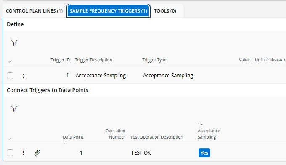The image size is (286, 165).
Task: Click Trigger Description column header
Action: [x=93, y=60]
